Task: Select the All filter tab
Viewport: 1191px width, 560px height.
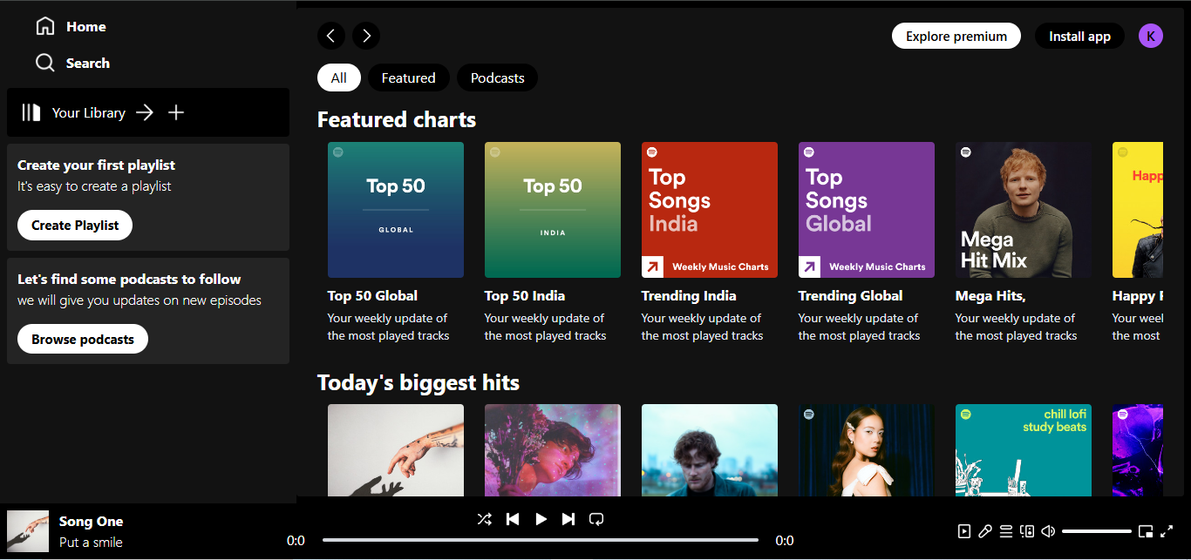Action: 339,78
